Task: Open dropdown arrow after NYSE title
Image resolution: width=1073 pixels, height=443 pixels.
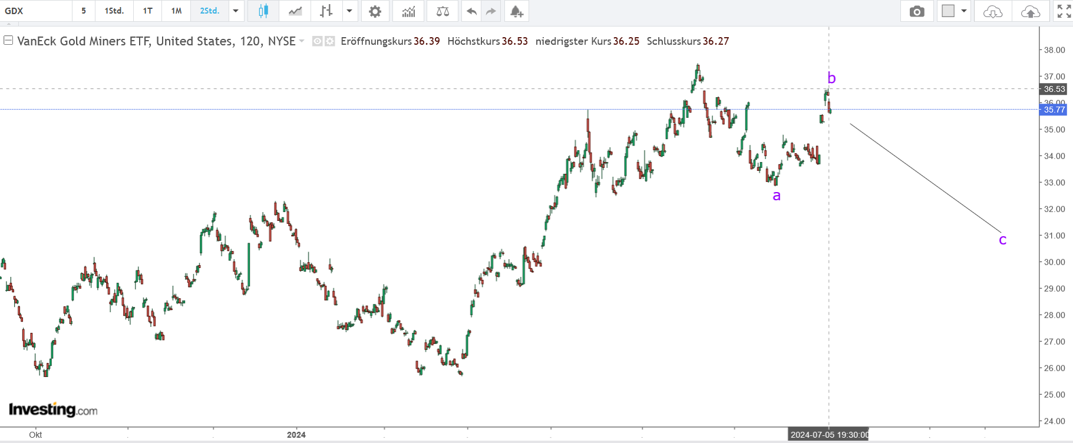Action: 302,41
